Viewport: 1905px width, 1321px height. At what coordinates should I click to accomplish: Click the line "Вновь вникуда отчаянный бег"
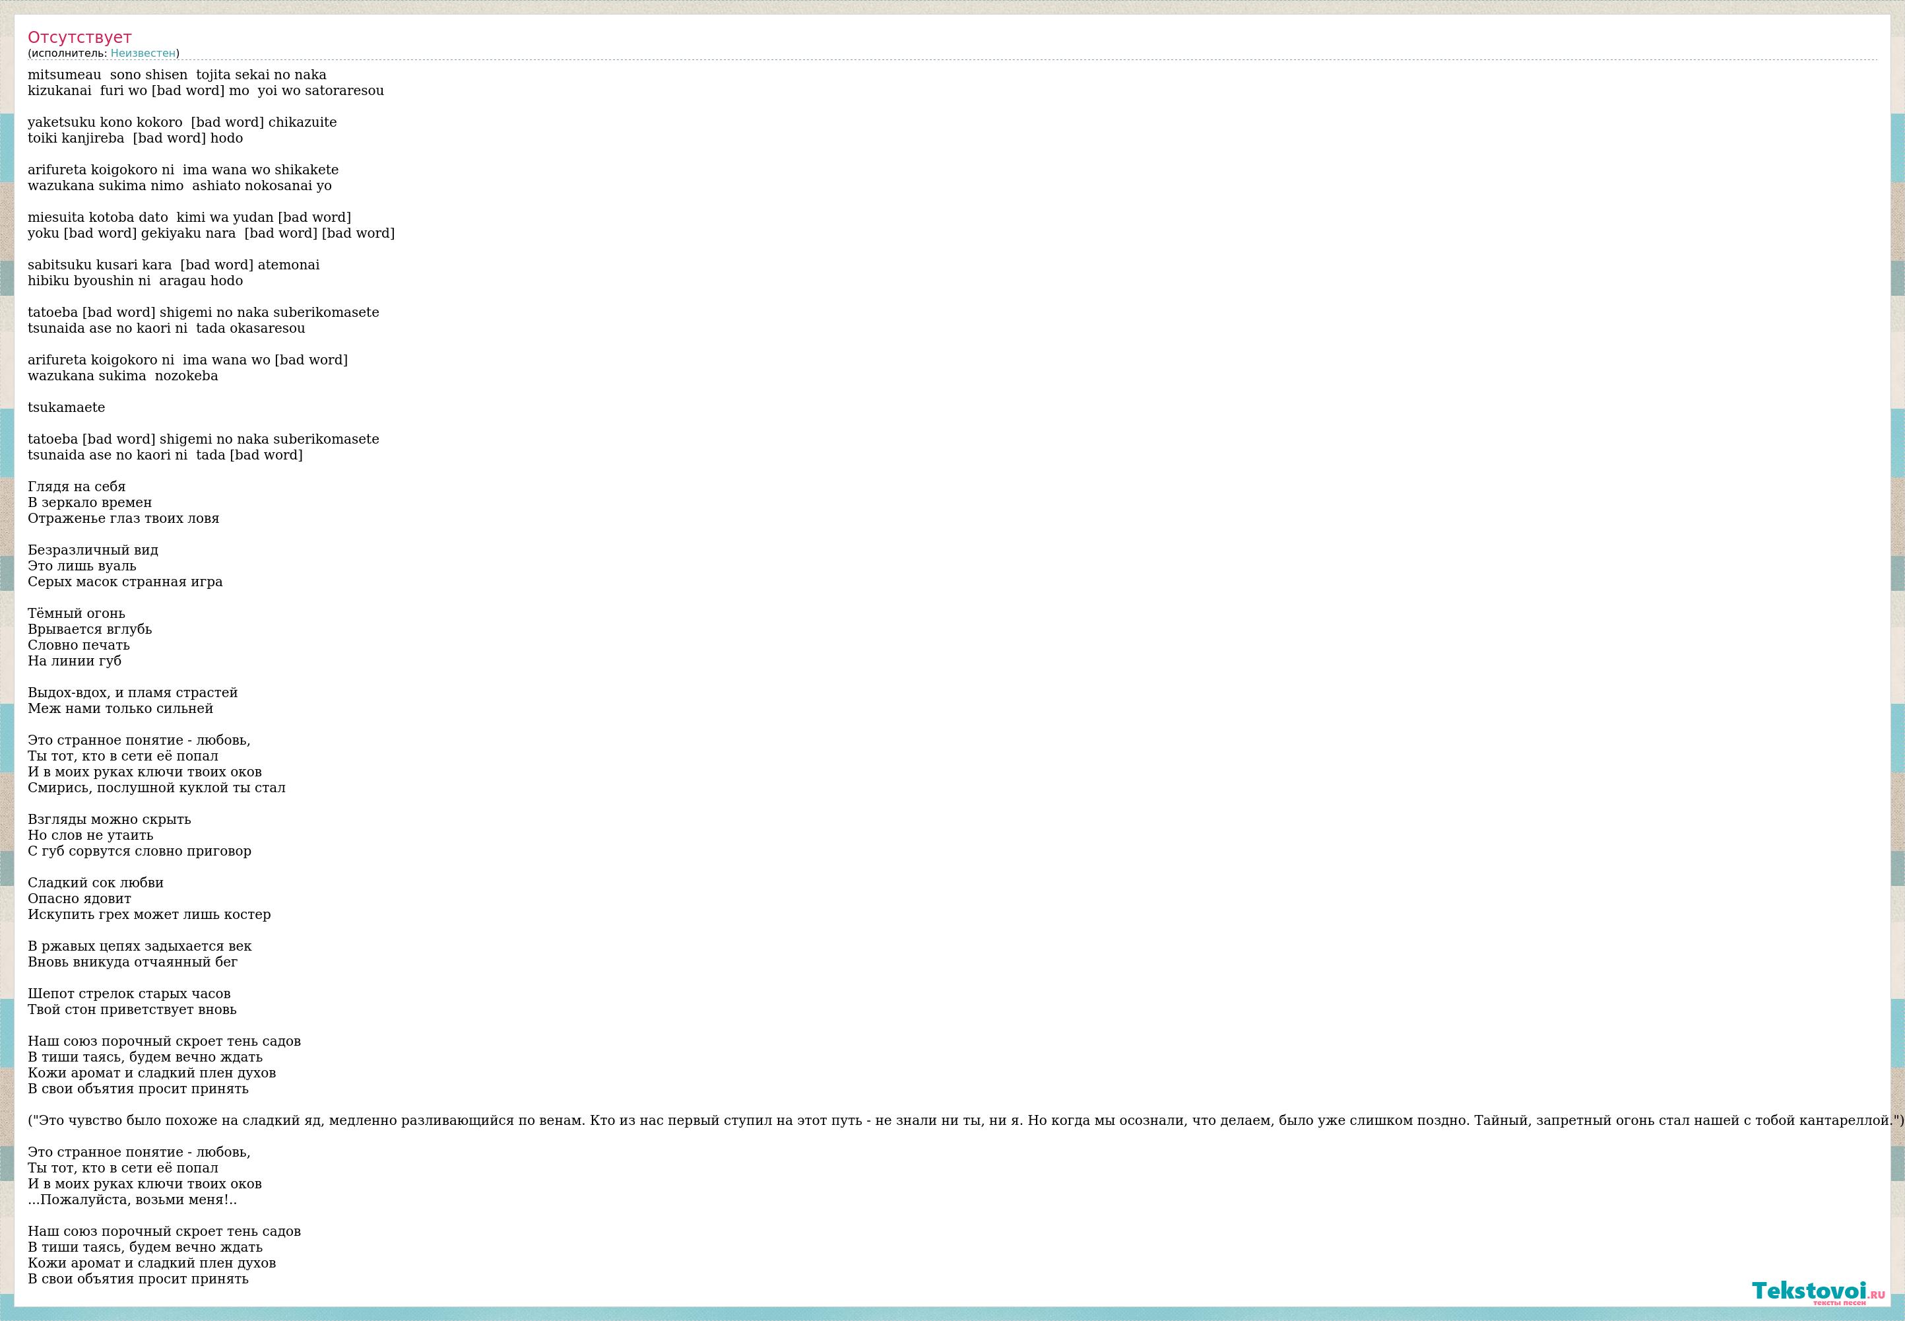(x=133, y=963)
